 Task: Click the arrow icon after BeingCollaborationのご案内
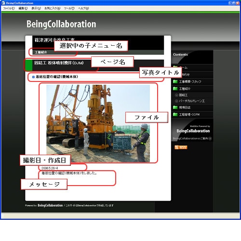tap(210, 138)
